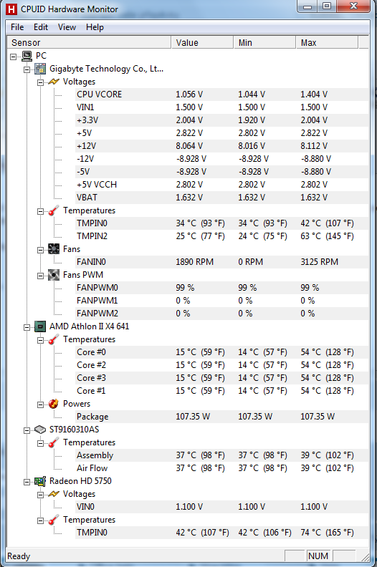Click the Gigabyte motherboard icon

[x=40, y=69]
